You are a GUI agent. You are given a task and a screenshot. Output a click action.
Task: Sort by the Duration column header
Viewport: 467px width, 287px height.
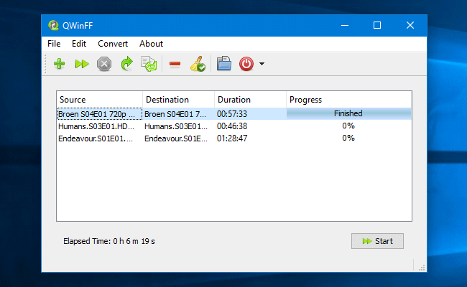[250, 100]
